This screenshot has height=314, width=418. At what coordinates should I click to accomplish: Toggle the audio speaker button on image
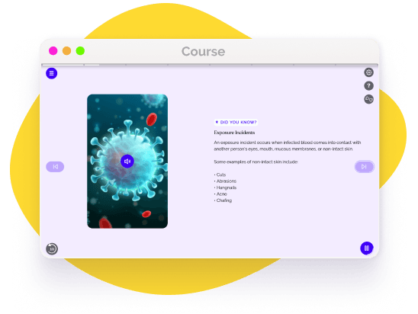(x=127, y=161)
